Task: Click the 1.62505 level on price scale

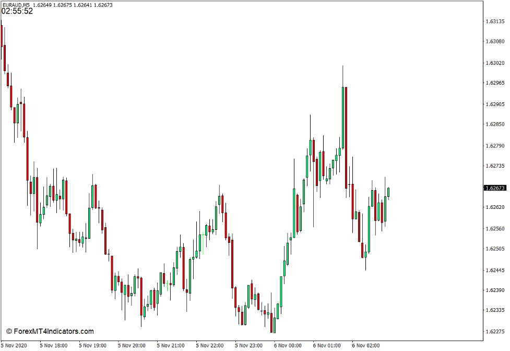Action: (x=495, y=249)
